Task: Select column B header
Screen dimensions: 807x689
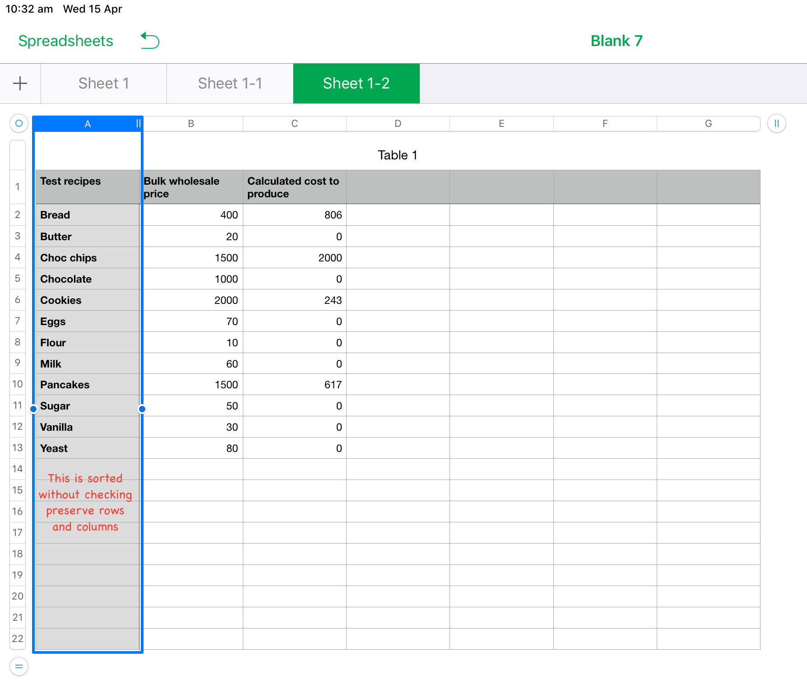Action: (190, 123)
